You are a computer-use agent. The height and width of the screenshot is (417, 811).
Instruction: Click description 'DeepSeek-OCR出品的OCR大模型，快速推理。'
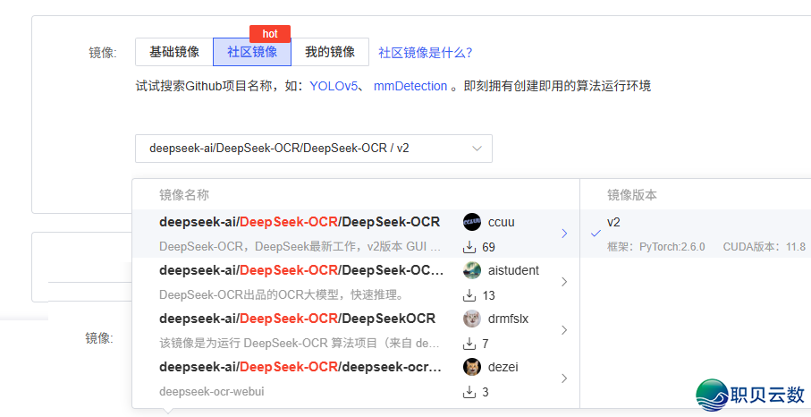point(282,295)
